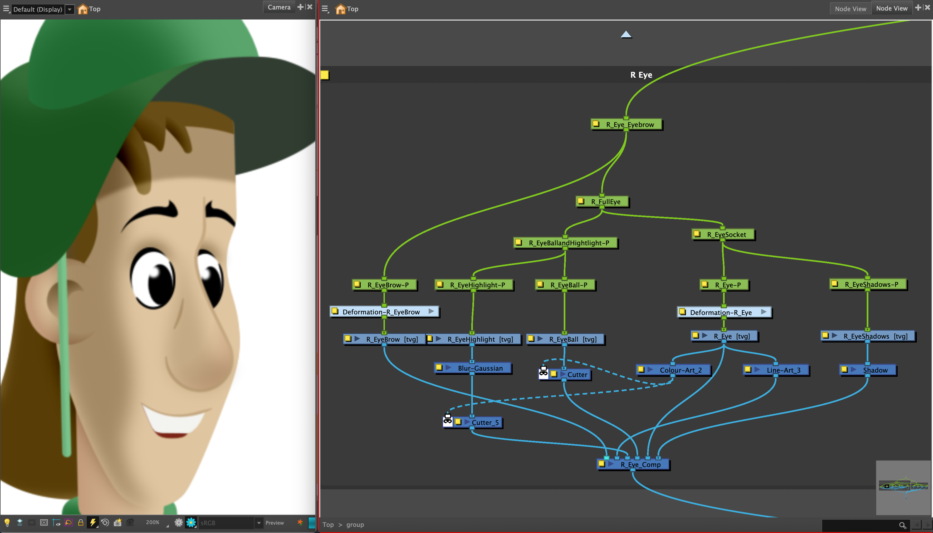Switch to Render View blue flower icon
933x533 pixels.
191,522
